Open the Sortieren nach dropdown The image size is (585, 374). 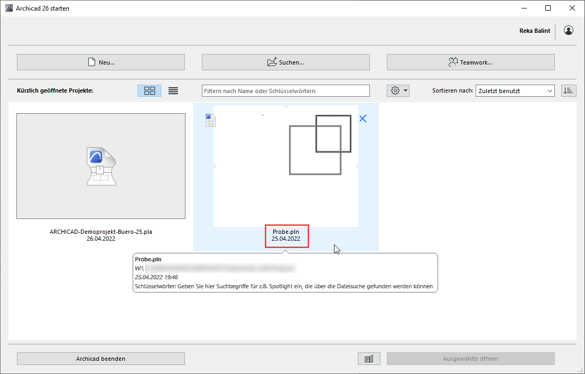[x=515, y=91]
